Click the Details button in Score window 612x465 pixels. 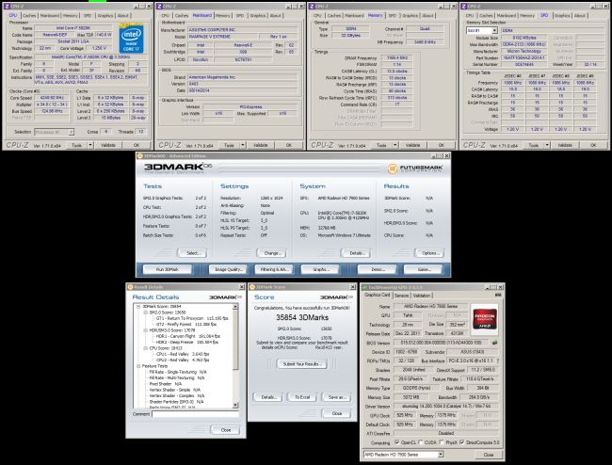267,397
